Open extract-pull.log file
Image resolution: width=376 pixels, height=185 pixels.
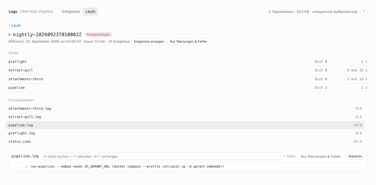pos(185,117)
